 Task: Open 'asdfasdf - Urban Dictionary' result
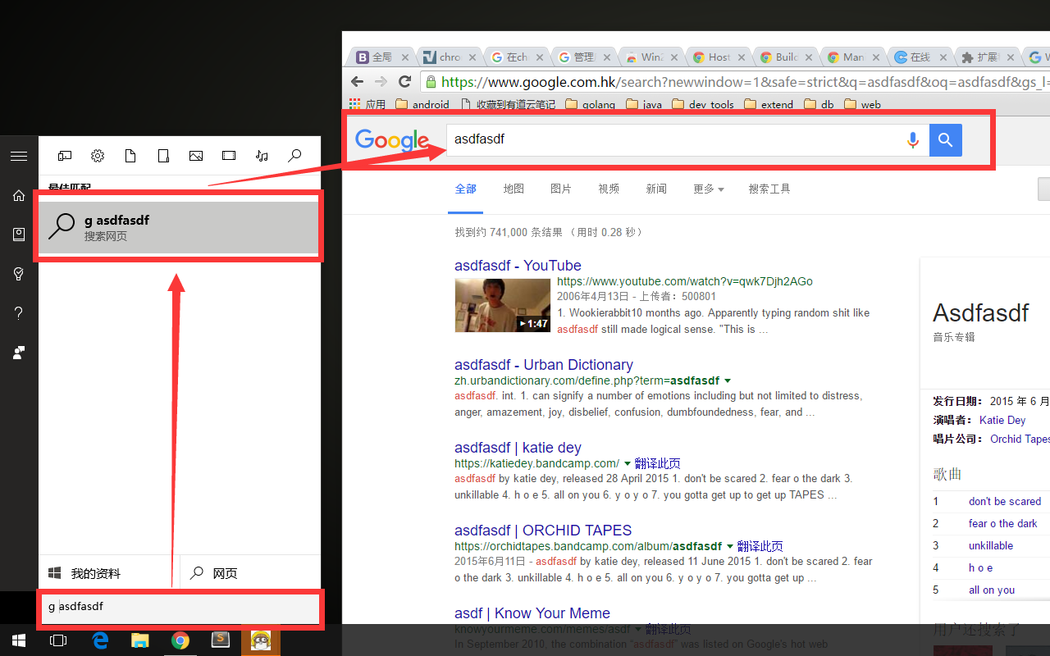pos(544,365)
